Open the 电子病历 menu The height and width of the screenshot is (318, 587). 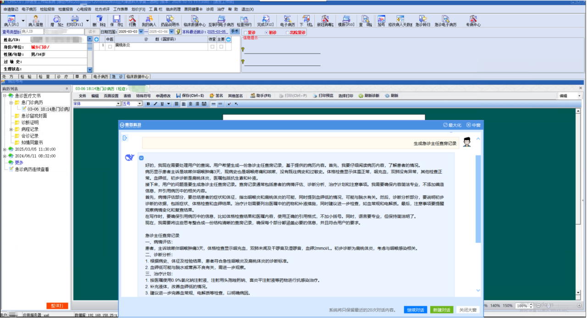(29, 9)
